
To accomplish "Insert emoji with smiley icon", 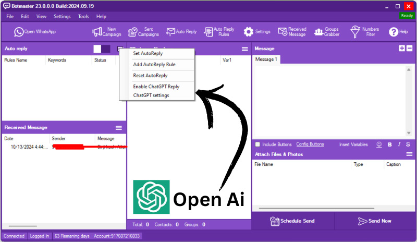I will 379,144.
